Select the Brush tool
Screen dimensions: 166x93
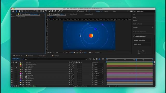coord(50,11)
